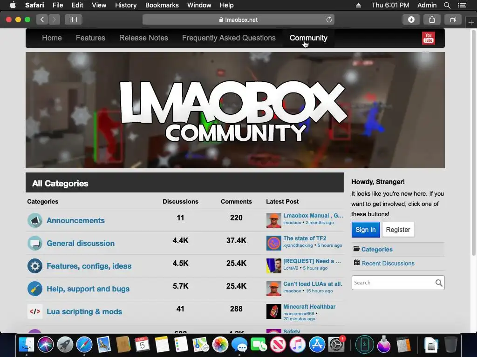Open LoraV2 user profile link
Image resolution: width=477 pixels, height=357 pixels.
pyautogui.click(x=291, y=268)
